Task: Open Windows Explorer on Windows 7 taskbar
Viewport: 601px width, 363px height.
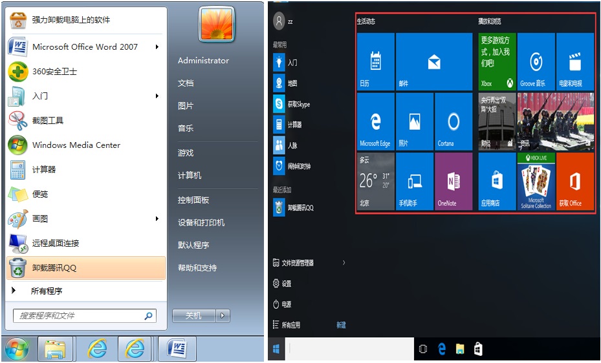Action: (56, 349)
